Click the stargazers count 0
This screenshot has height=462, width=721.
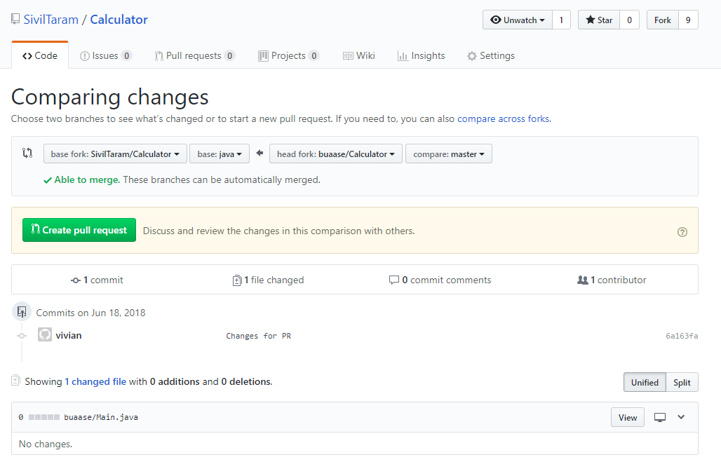coord(630,20)
